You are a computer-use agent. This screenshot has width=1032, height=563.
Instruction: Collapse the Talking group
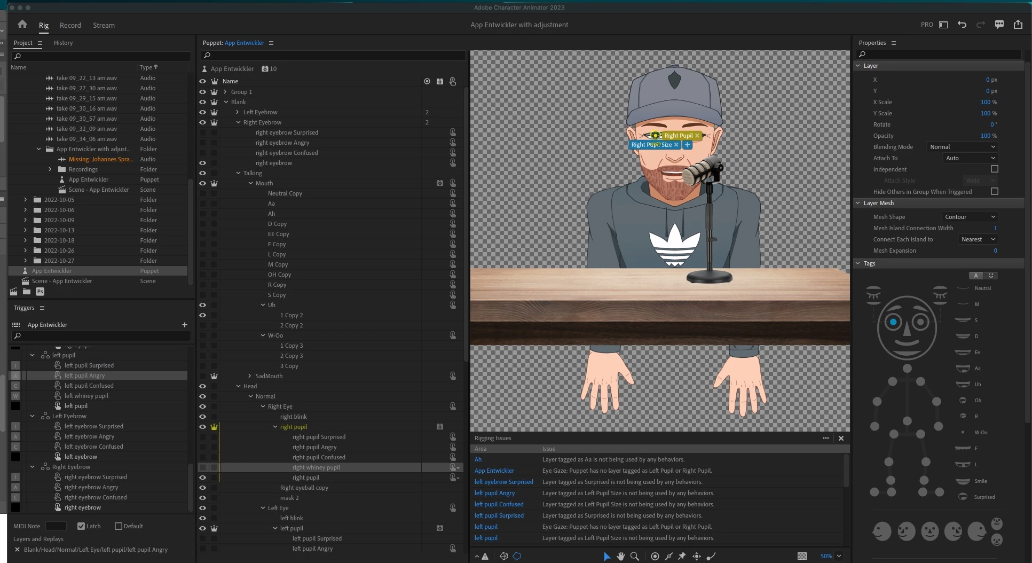pos(238,173)
